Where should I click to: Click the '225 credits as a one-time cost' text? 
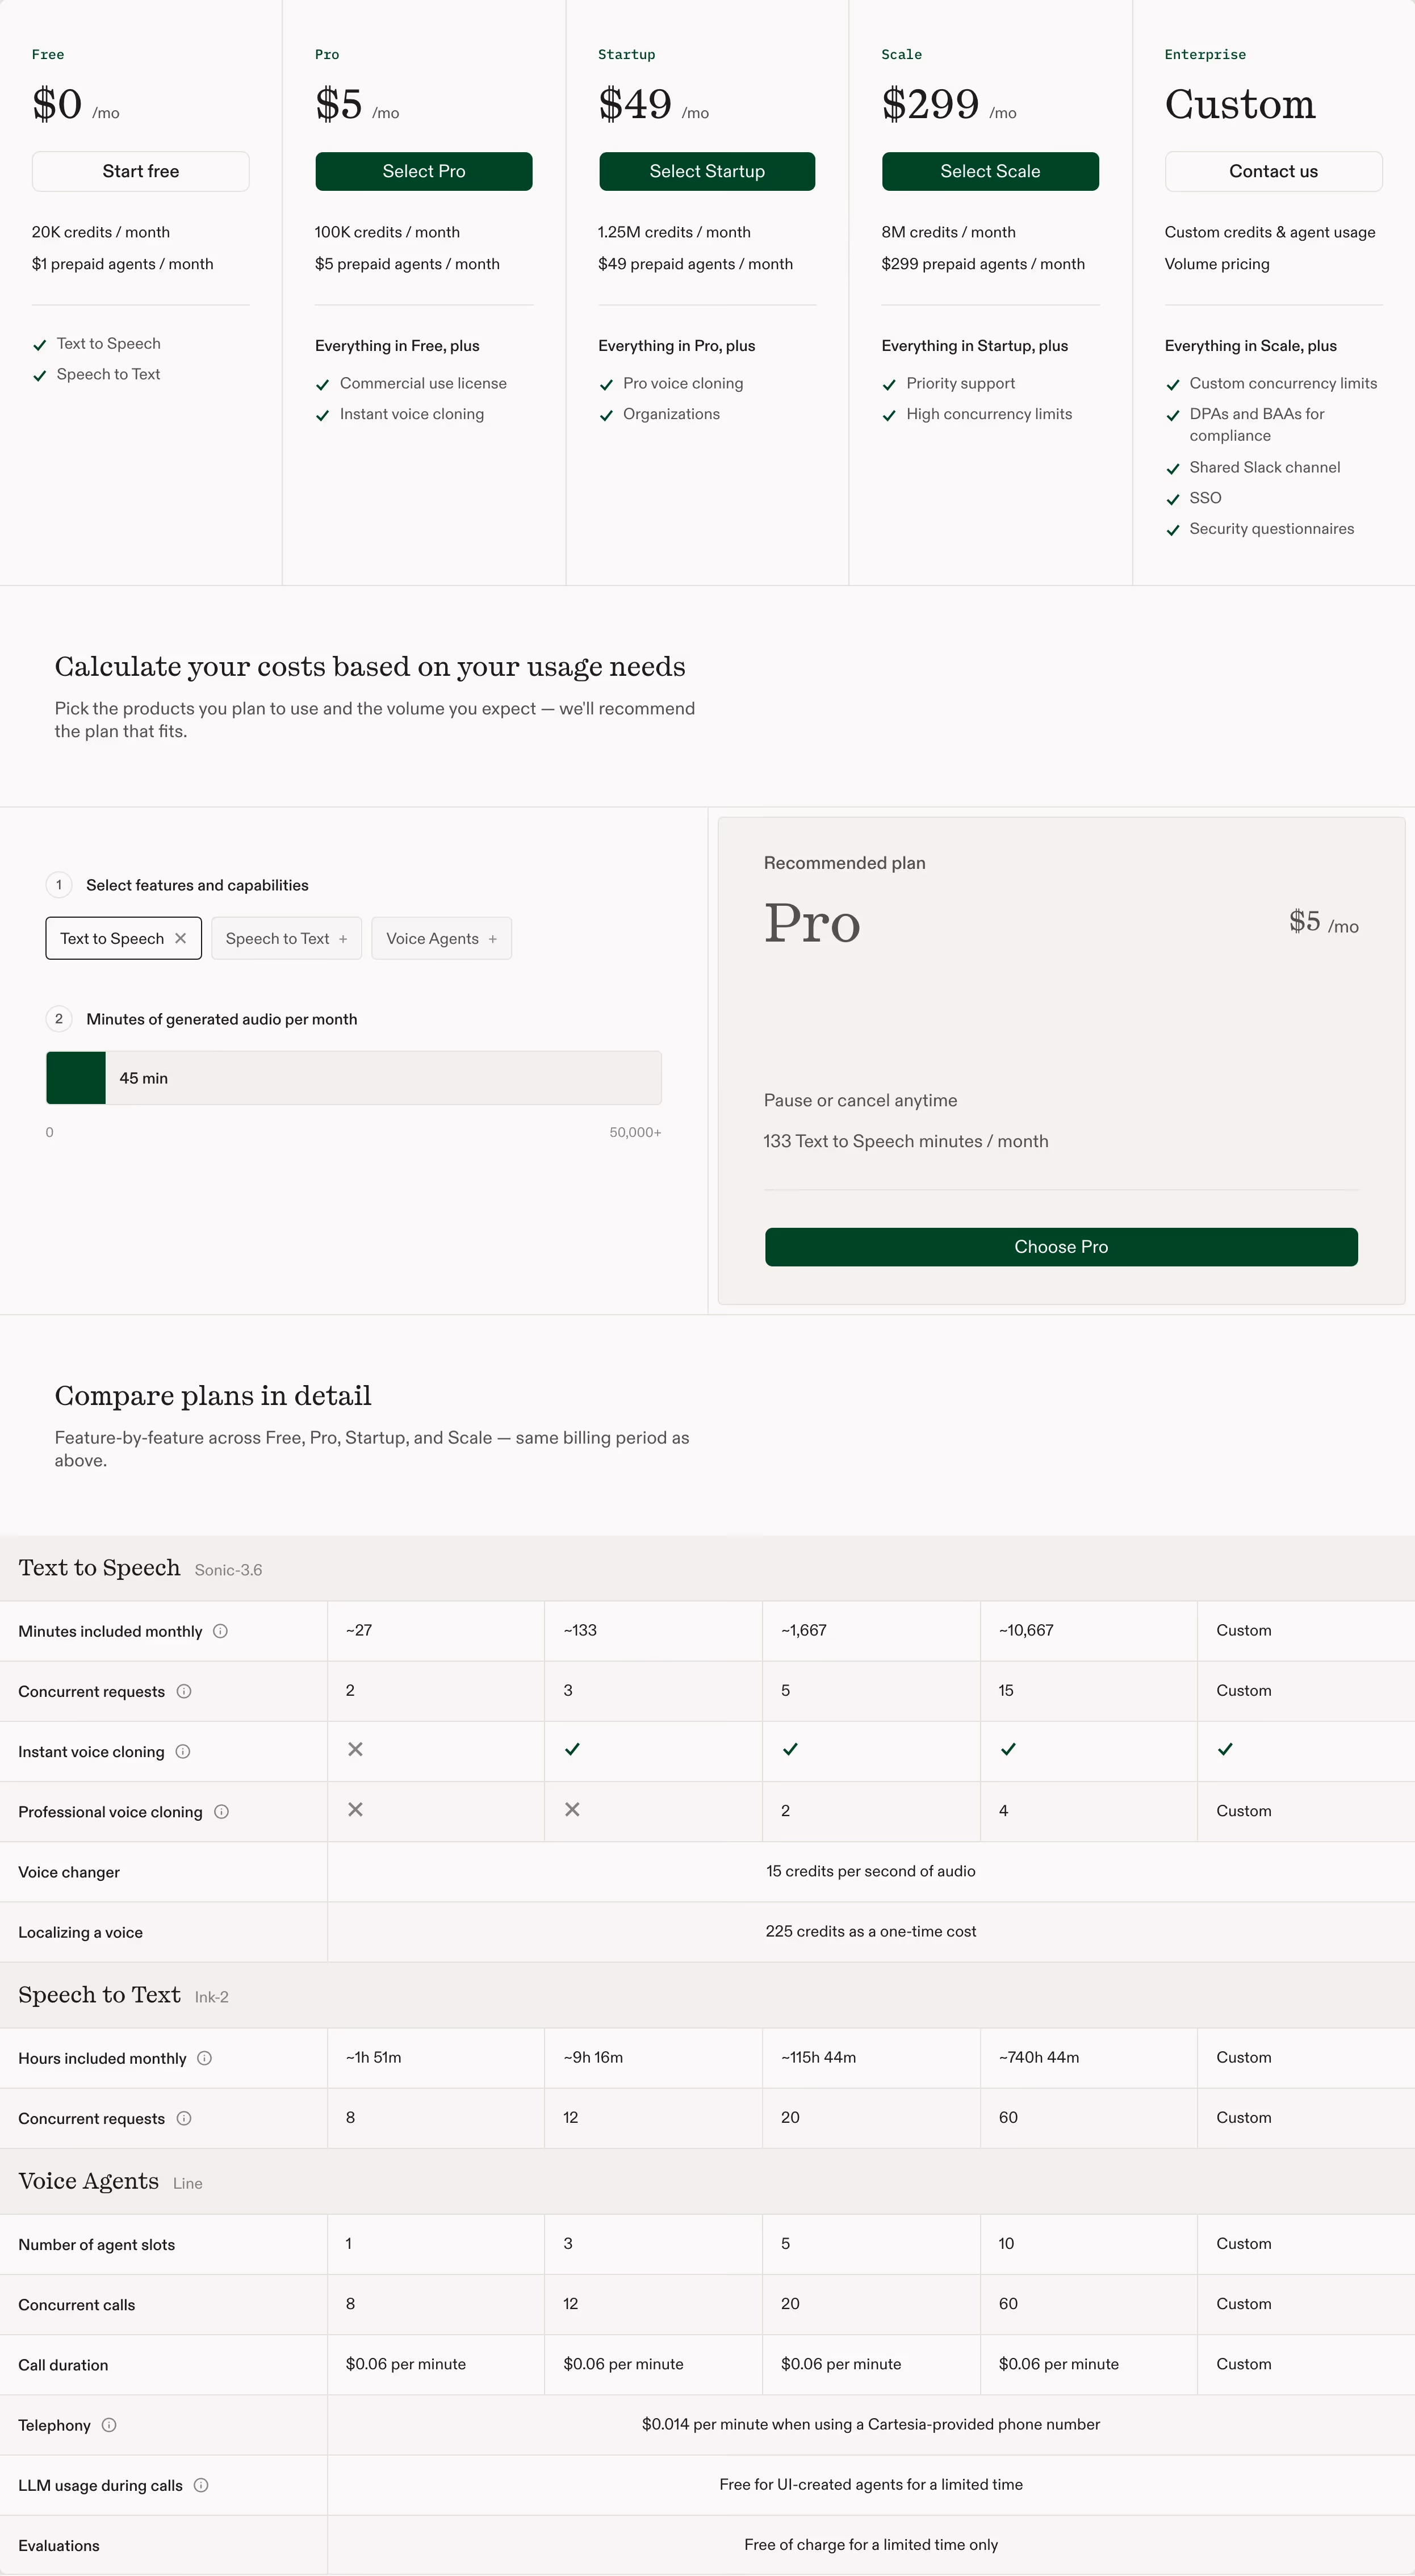[x=871, y=1931]
